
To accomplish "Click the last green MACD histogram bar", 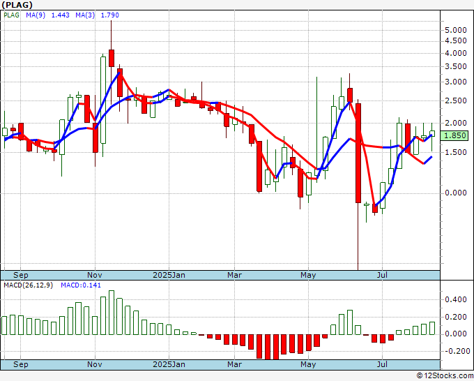I will tap(432, 329).
